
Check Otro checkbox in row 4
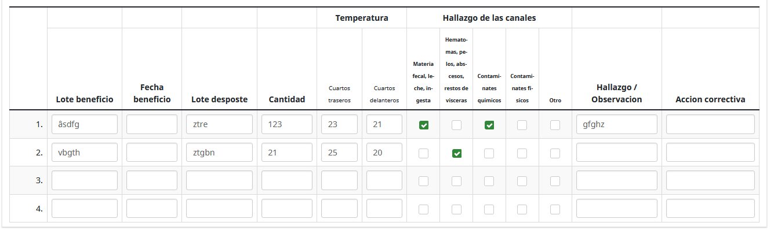click(555, 209)
